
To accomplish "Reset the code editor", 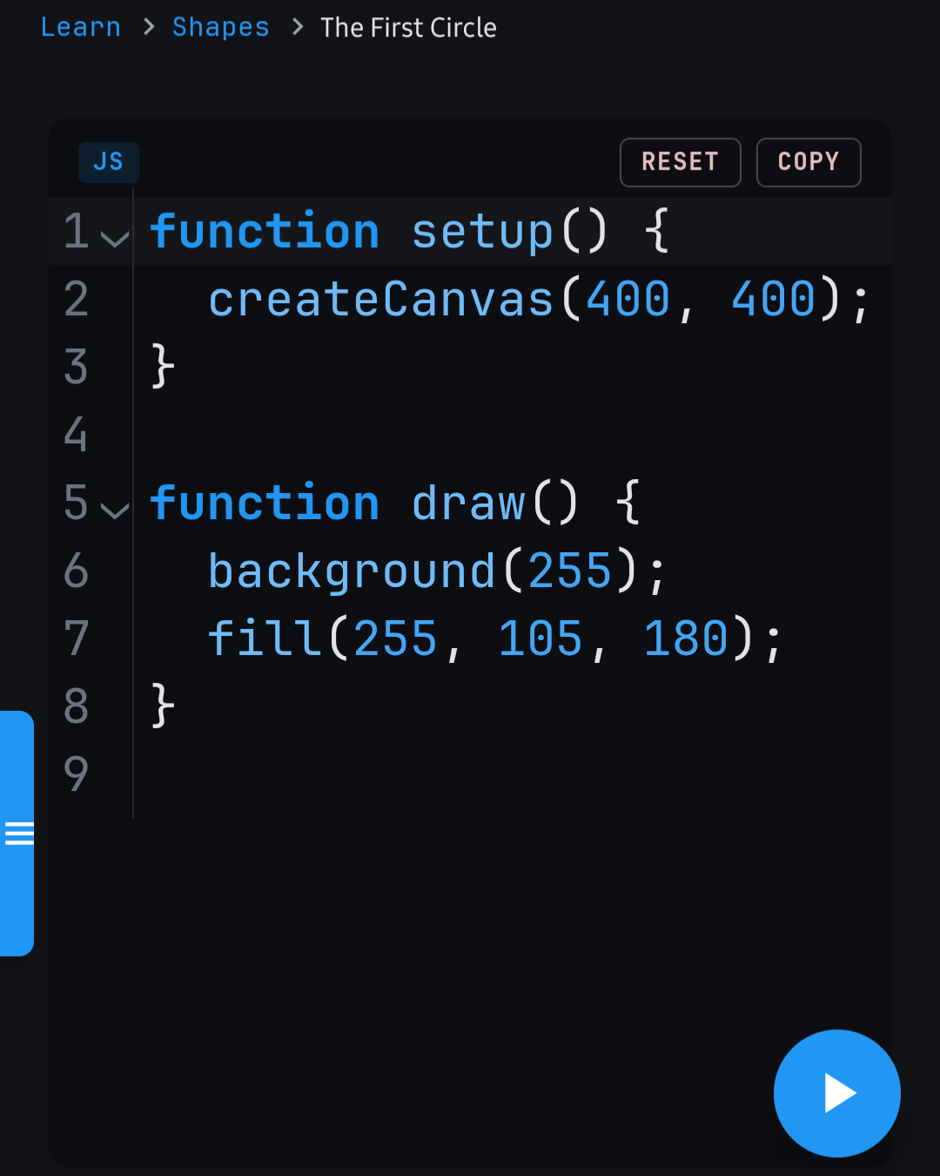I will pyautogui.click(x=680, y=162).
